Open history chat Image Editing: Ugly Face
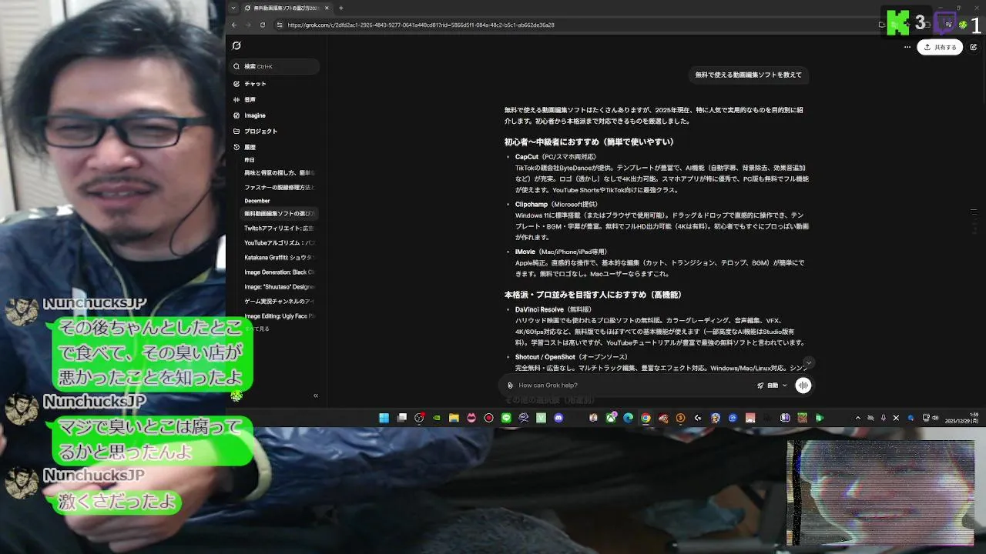The height and width of the screenshot is (554, 986). point(279,316)
